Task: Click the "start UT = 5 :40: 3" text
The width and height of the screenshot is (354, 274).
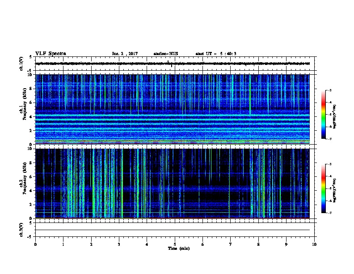Action: coord(216,54)
